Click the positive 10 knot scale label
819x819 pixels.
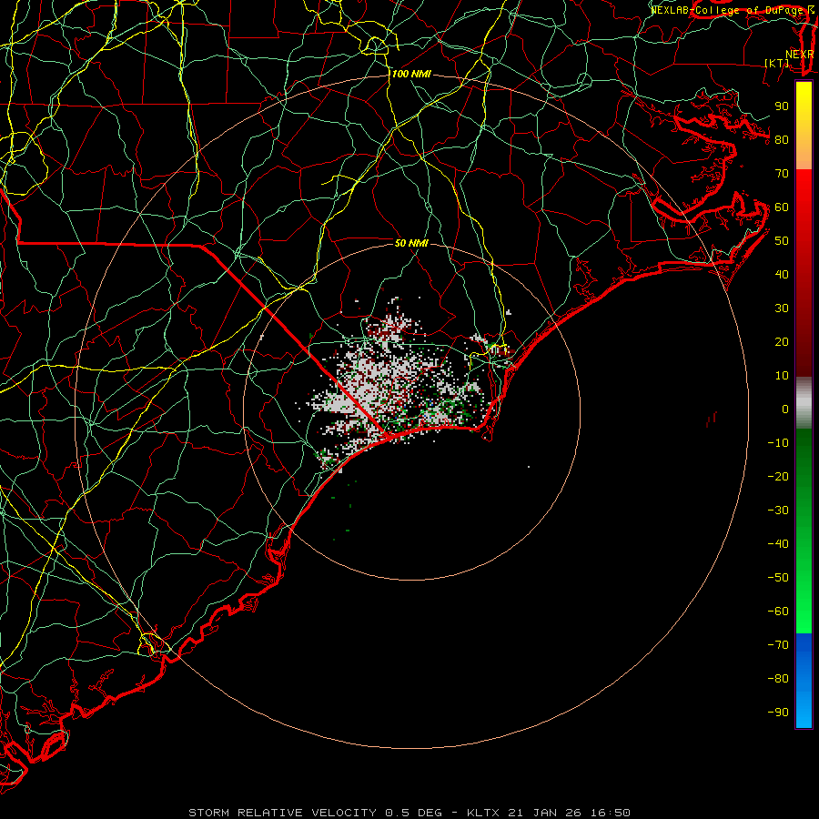[782, 376]
